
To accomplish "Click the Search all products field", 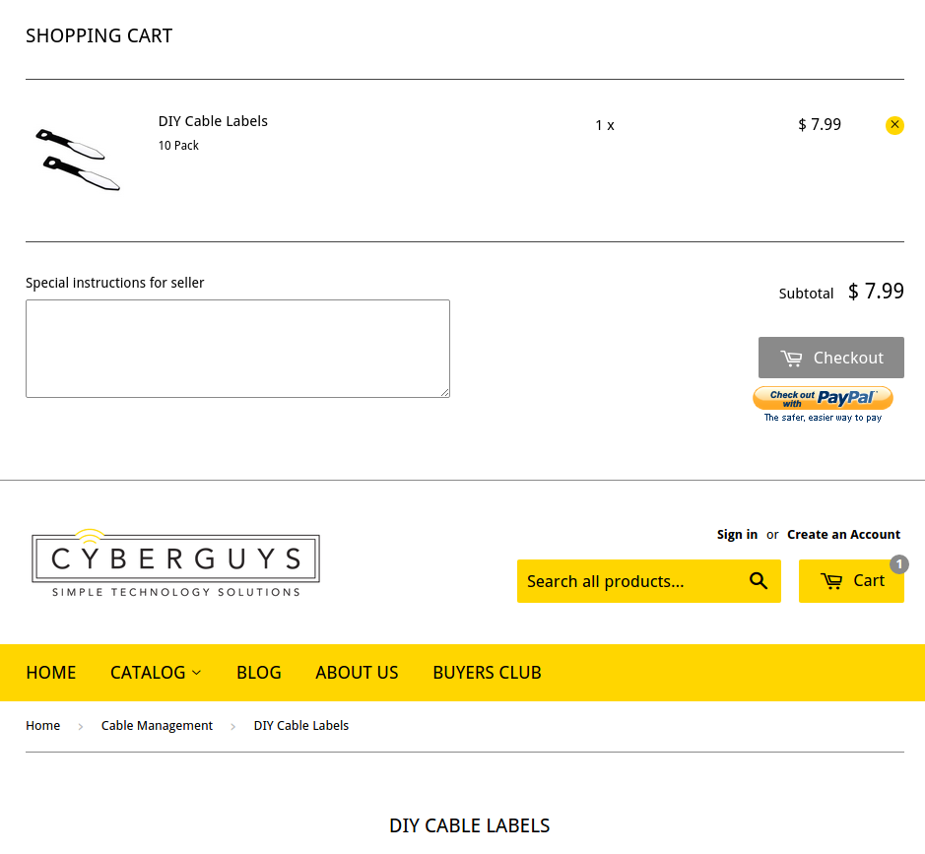I will click(x=630, y=581).
